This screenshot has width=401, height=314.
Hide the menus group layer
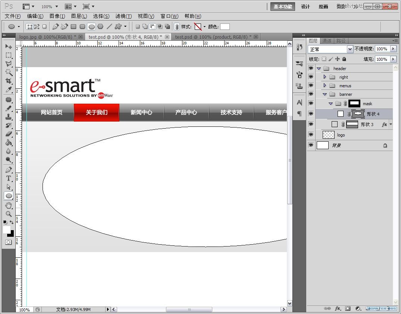pyautogui.click(x=311, y=85)
